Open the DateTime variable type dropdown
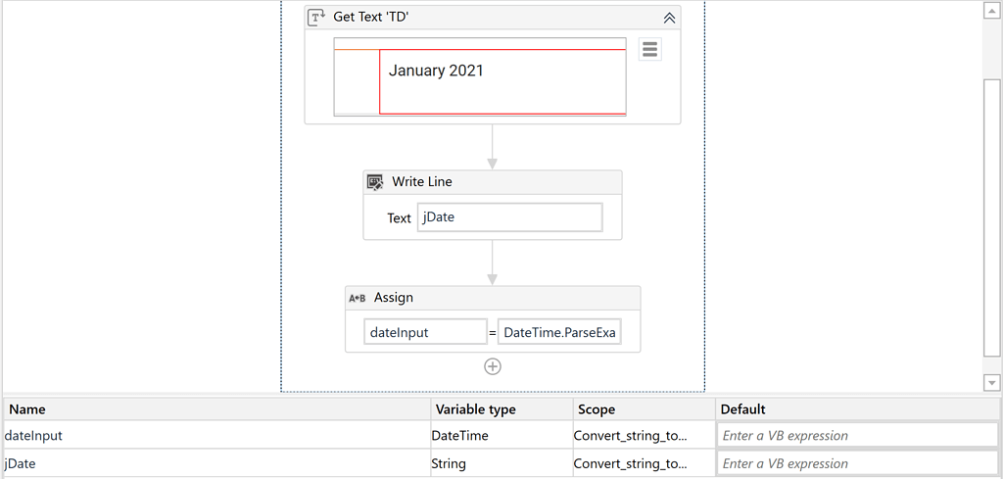 pos(501,436)
